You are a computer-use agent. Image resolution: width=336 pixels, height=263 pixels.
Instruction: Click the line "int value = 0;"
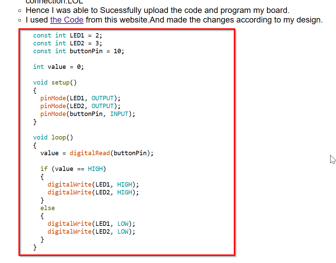(x=58, y=67)
